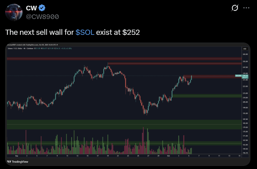Click the @CW8900 handle
The image size is (257, 169).
pyautogui.click(x=42, y=17)
